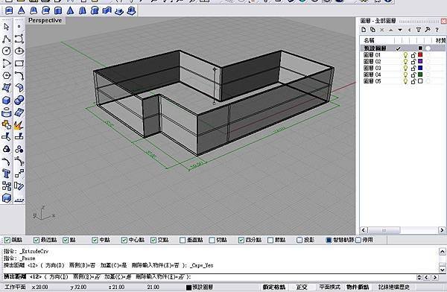Uncheck the 端點 object snap checkbox
Image resolution: width=447 pixels, height=292 pixels.
[x=7, y=240]
